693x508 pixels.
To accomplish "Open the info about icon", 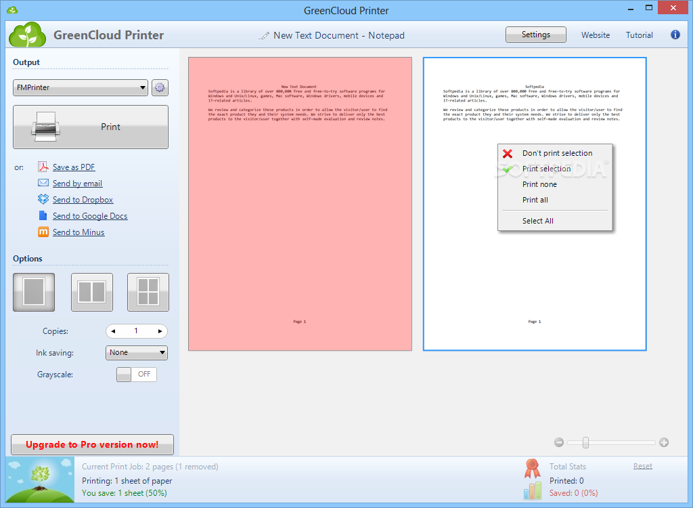I will 675,35.
